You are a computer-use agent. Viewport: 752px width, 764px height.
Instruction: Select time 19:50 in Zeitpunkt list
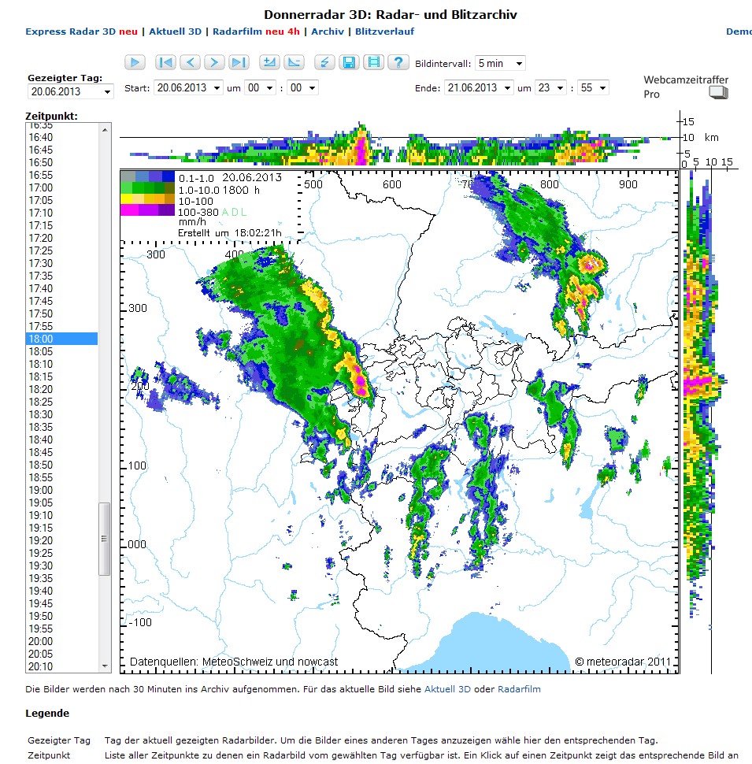[62, 617]
